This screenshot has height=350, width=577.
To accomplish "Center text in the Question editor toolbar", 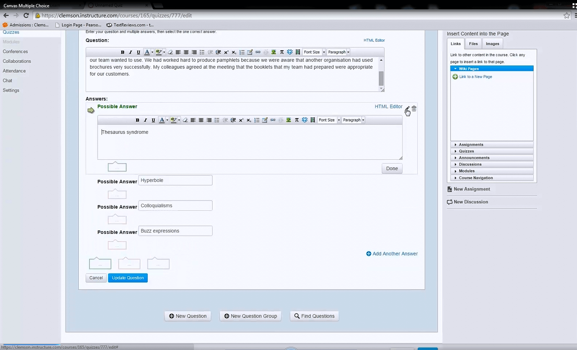I will point(186,52).
